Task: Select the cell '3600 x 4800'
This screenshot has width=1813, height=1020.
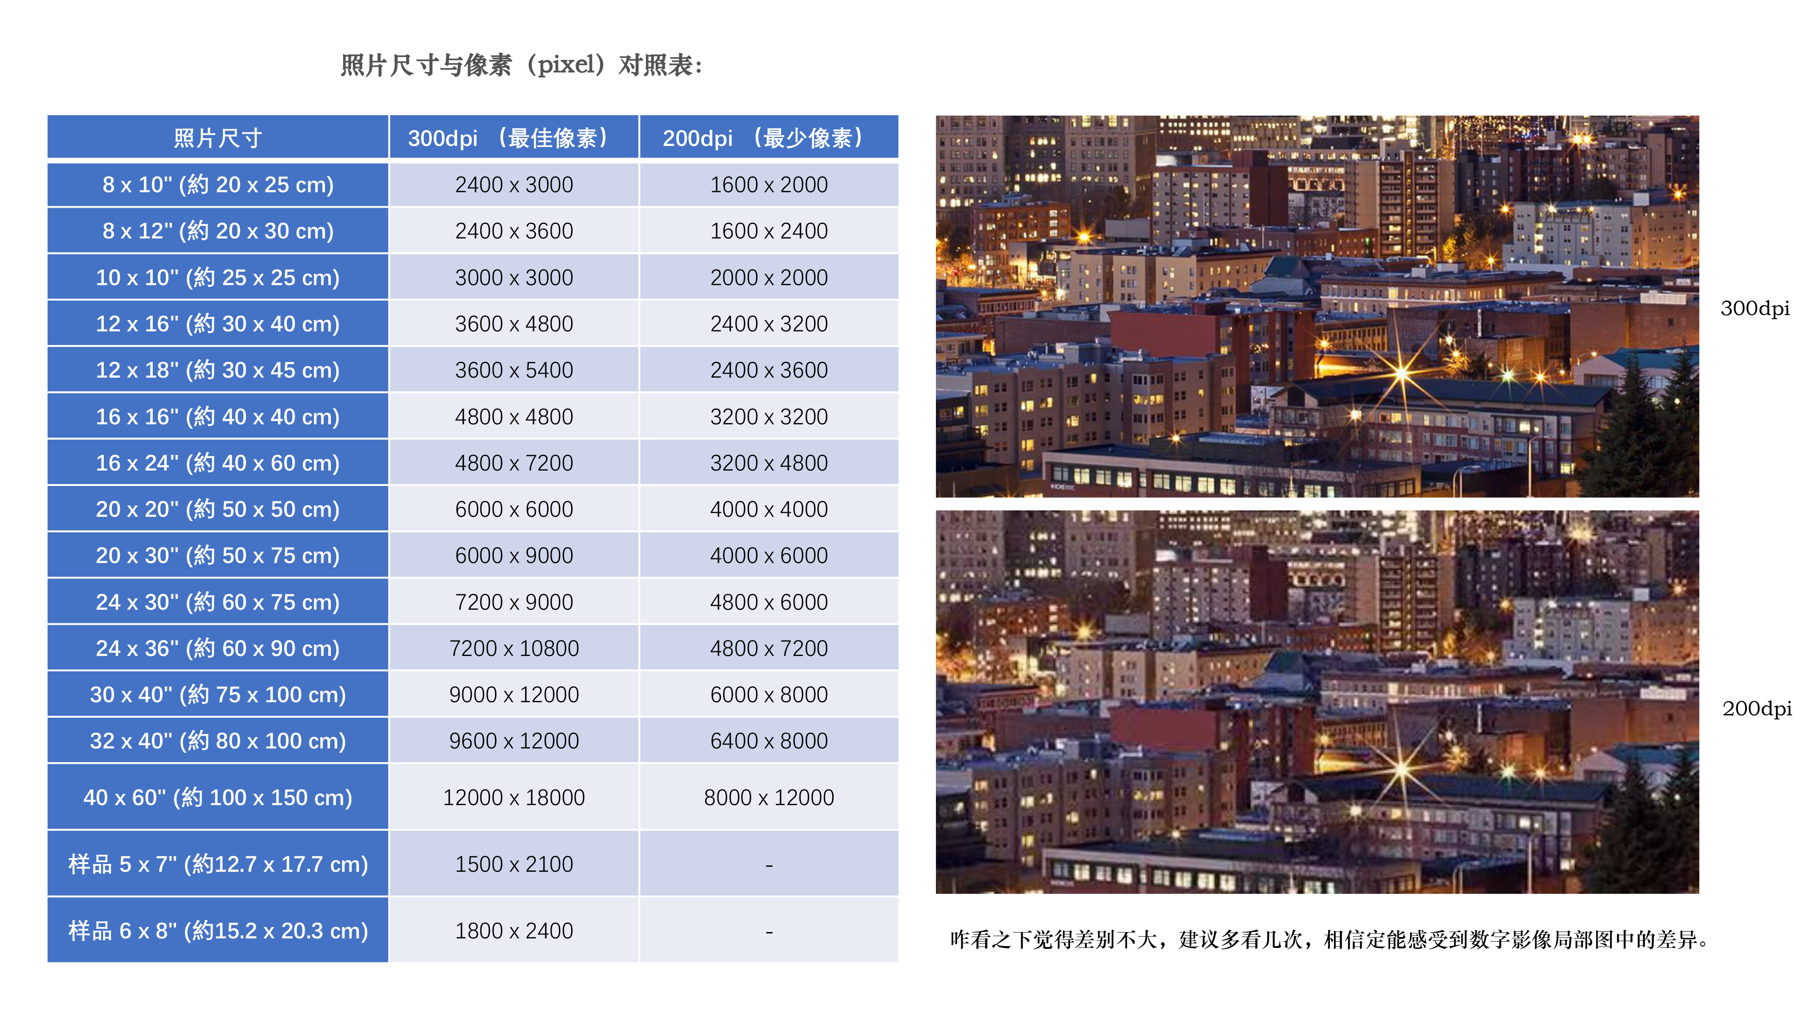Action: pos(514,324)
